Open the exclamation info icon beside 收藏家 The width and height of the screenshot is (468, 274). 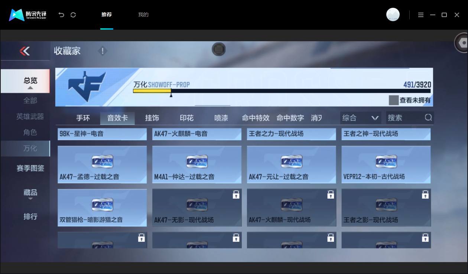(x=103, y=51)
